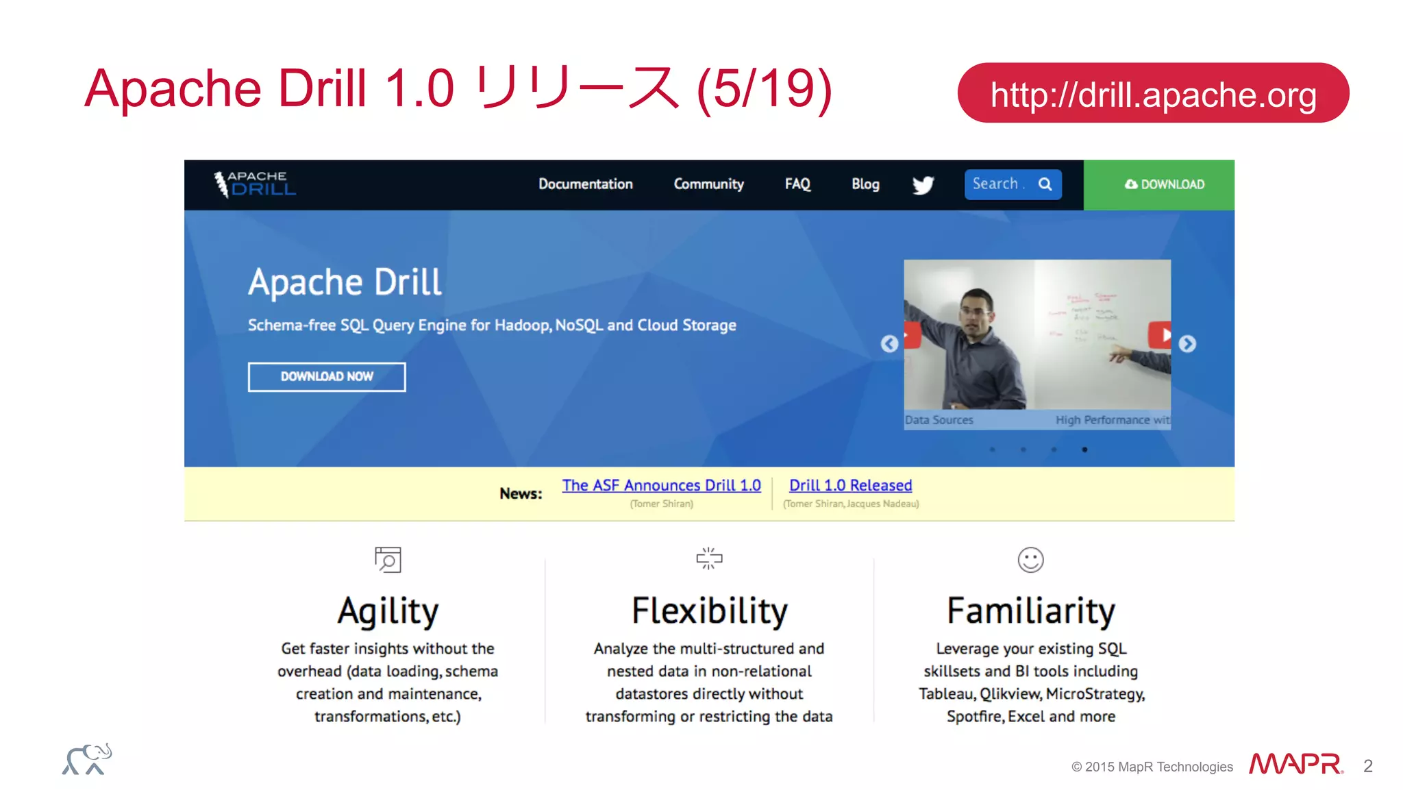Click the DOWNLOAD NOW button
The image size is (1403, 790).
(327, 377)
